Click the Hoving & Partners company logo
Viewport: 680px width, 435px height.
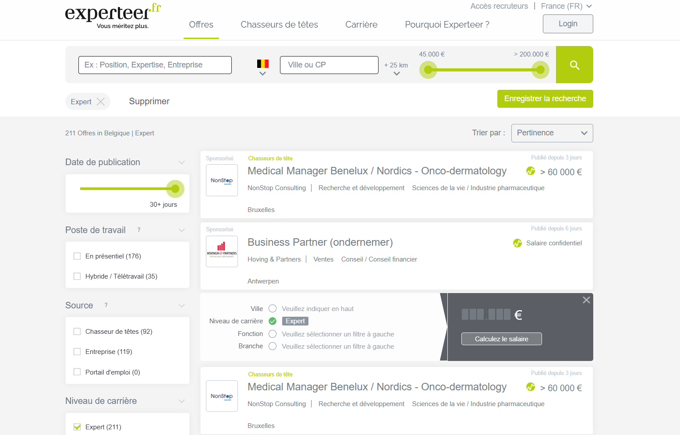coord(222,251)
